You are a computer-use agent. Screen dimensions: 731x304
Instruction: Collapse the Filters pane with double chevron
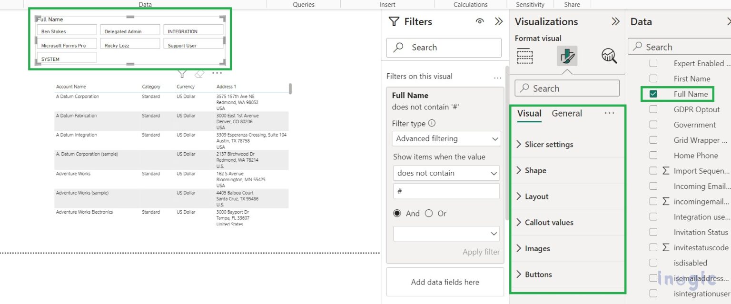click(498, 21)
